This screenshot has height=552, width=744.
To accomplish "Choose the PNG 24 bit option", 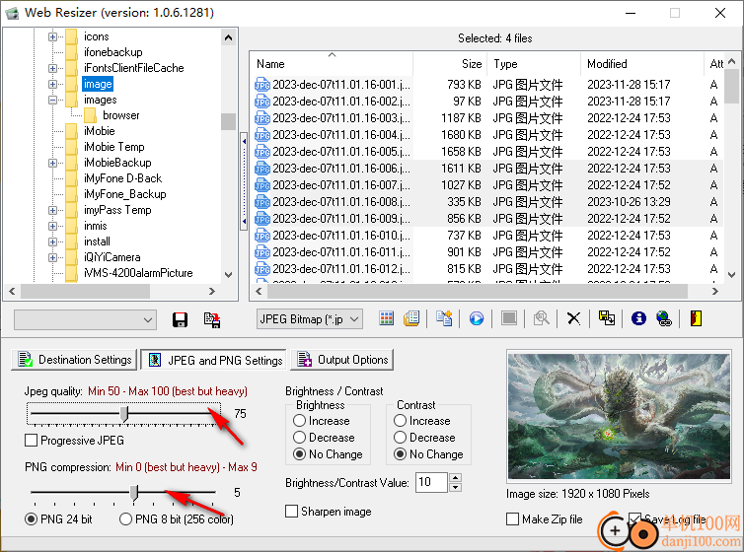I will (31, 519).
